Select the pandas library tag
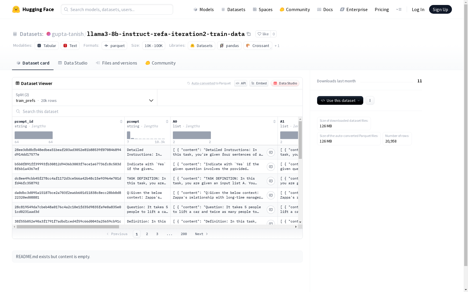468x292 pixels. coord(229,46)
